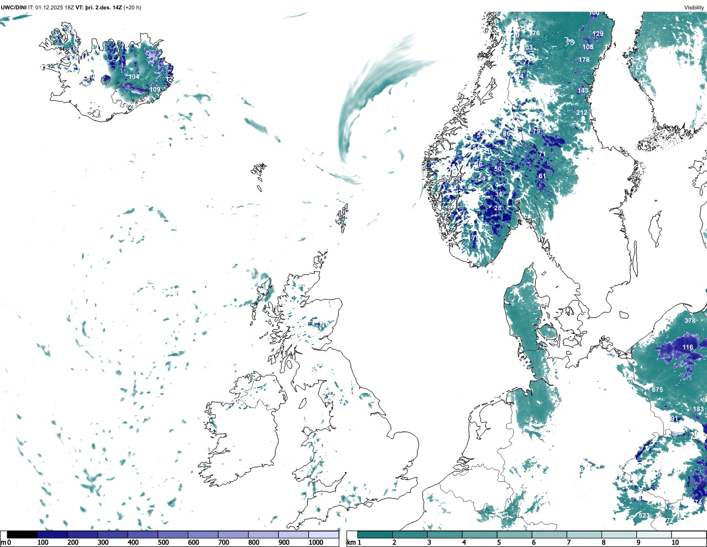Click the "129" value on map

[598, 34]
